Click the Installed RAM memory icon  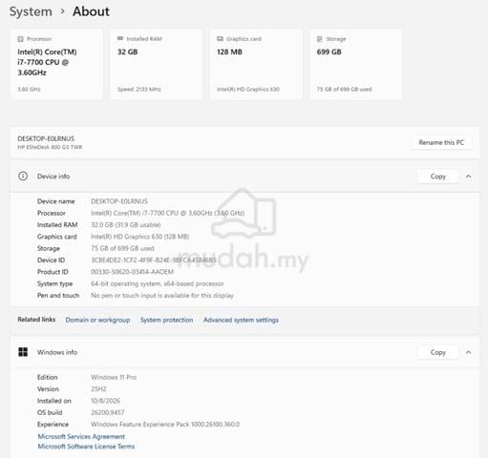click(x=120, y=38)
